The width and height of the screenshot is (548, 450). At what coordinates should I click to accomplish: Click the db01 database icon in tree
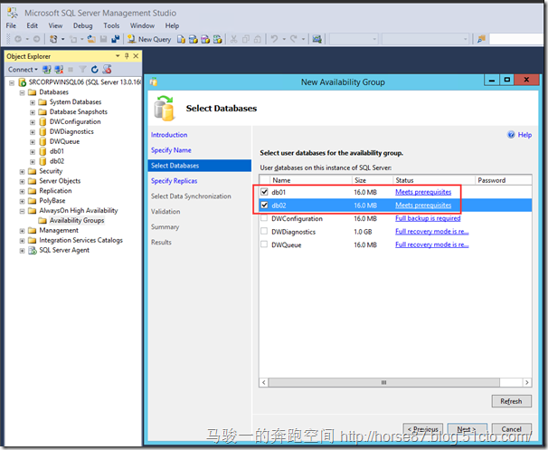[43, 151]
